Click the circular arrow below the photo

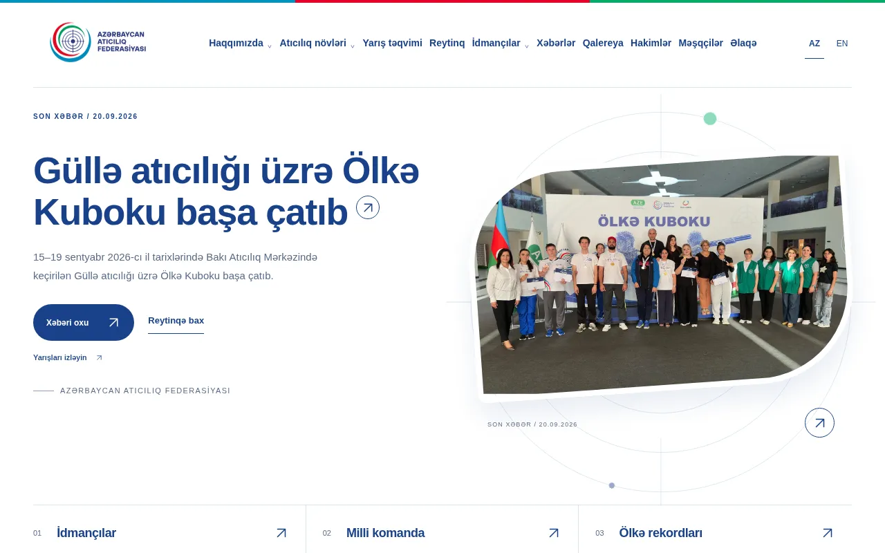819,422
